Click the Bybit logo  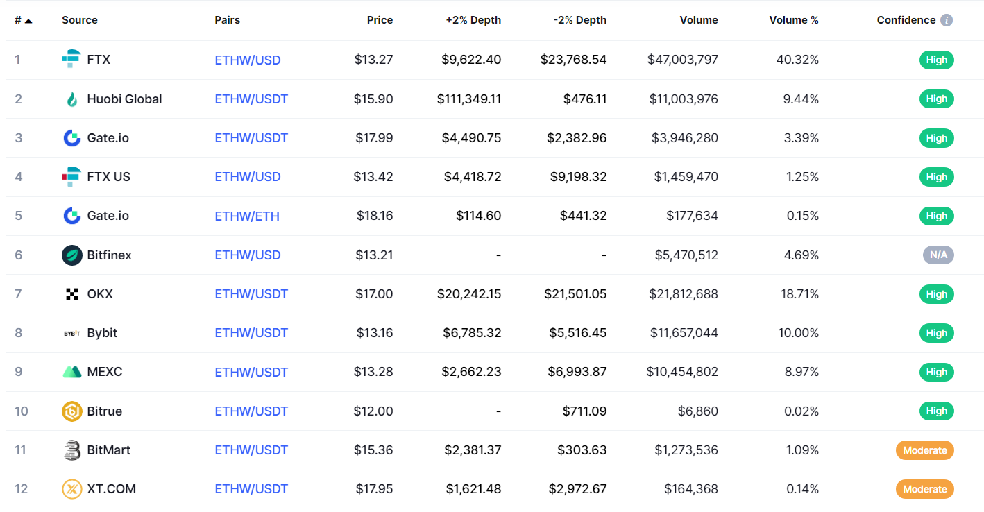(71, 333)
